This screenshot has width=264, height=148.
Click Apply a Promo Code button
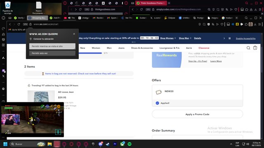point(197,114)
